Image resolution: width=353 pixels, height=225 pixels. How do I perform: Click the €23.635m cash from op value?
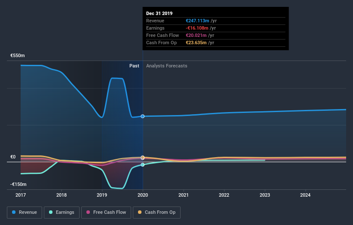196,43
